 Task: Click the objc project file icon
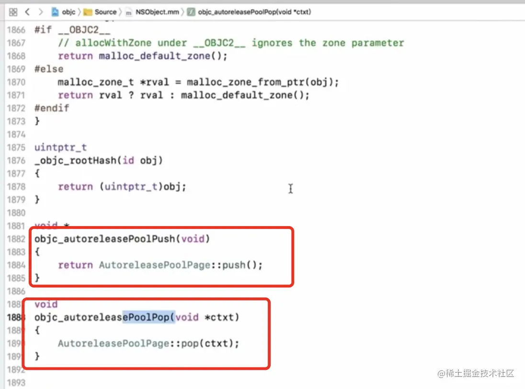click(55, 12)
